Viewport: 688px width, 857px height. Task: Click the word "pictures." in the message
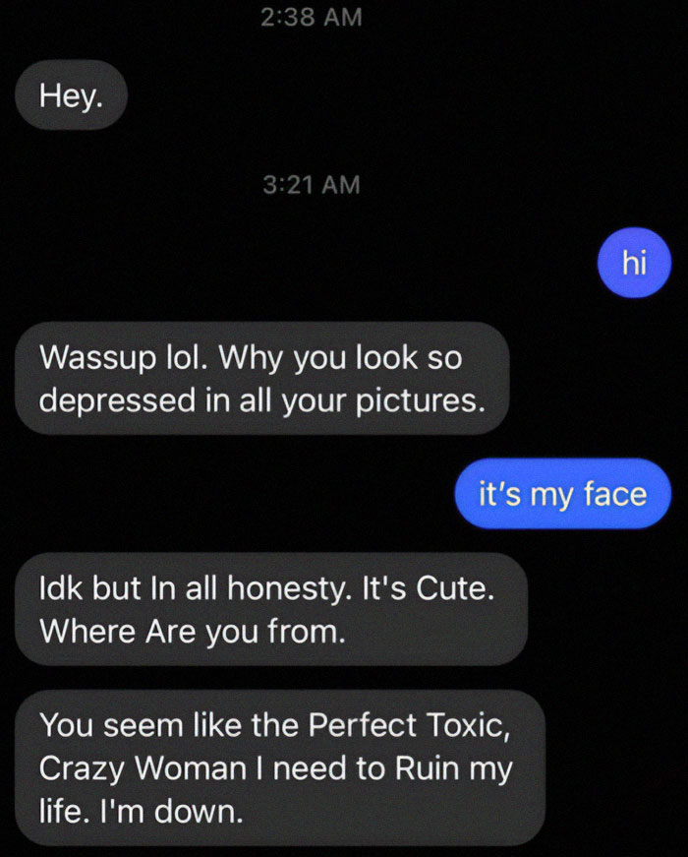(421, 400)
